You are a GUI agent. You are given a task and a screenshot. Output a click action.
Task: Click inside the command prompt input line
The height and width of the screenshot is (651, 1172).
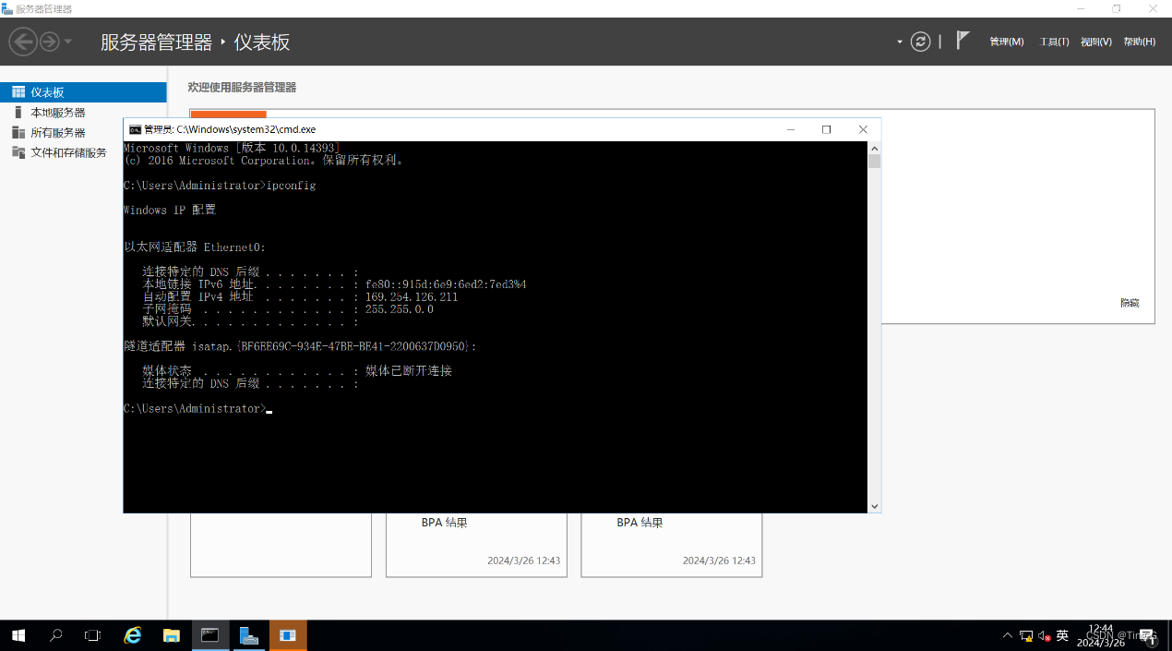(270, 408)
